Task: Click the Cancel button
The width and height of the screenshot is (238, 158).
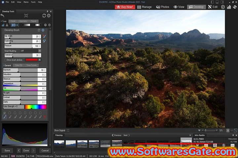Action: (x=45, y=150)
